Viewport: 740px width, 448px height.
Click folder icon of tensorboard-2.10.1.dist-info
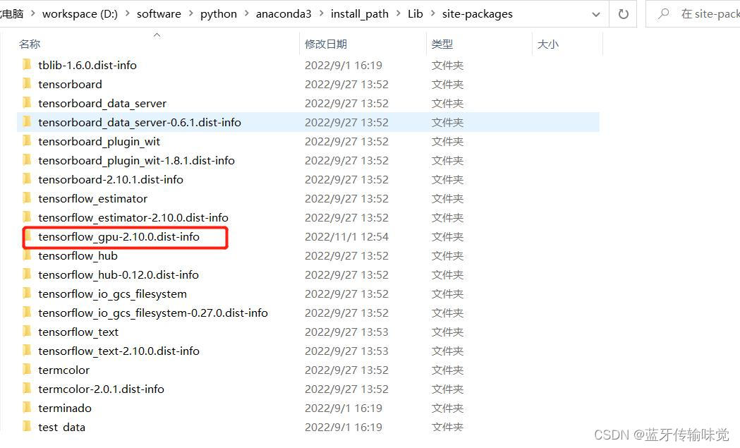point(27,179)
